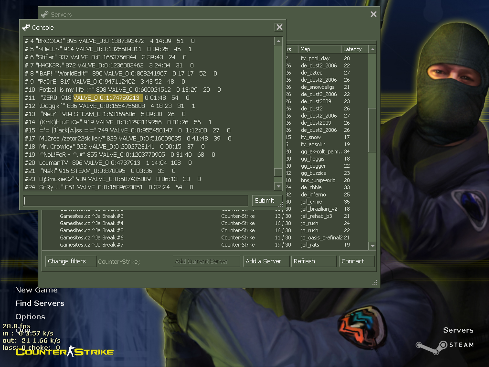Screen dimensions: 489x367
Task: Select server Gamesites.cz ^JailBreak #7
Action: [206, 245]
